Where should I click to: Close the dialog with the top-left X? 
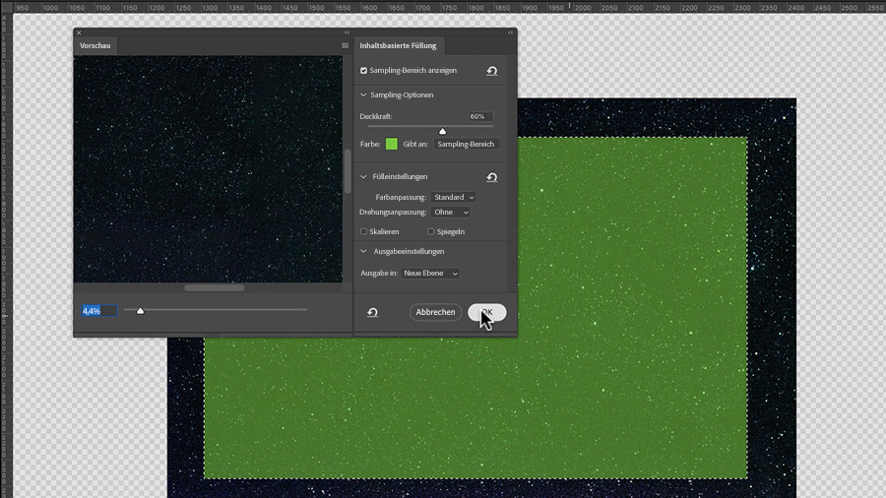(x=79, y=32)
